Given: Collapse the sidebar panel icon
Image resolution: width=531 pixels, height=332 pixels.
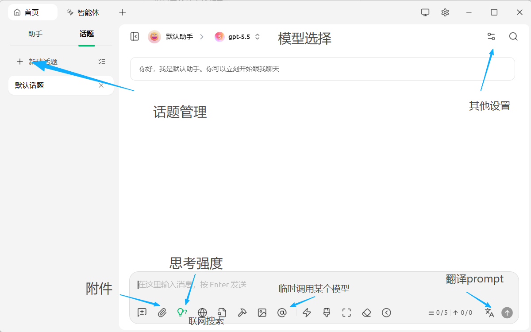Looking at the screenshot, I should 135,37.
